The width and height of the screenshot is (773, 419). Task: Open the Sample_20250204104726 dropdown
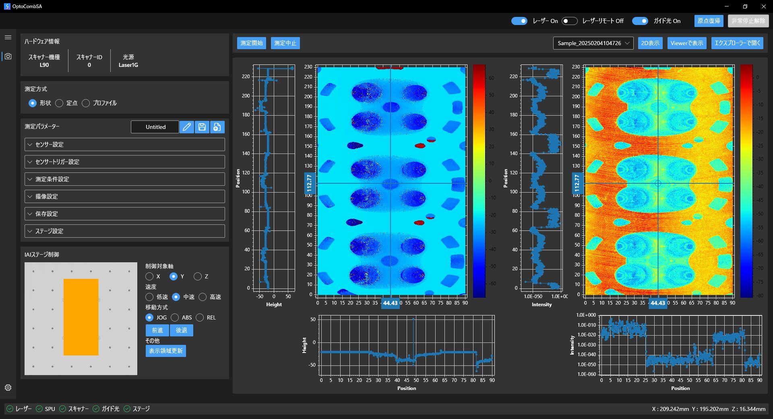coord(593,43)
